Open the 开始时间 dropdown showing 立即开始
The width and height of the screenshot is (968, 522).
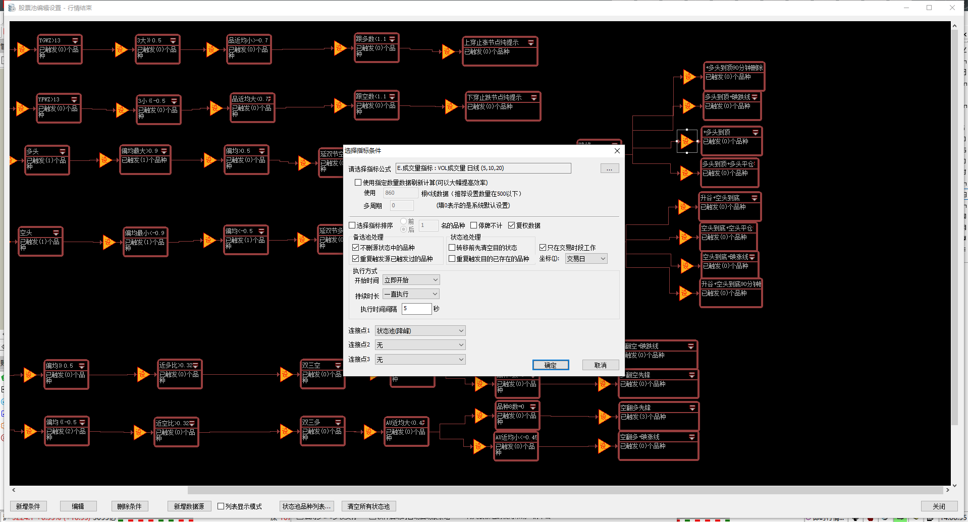(x=411, y=280)
